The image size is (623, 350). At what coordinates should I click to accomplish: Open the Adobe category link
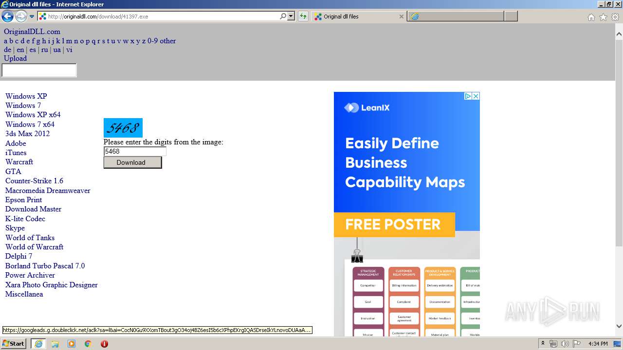tap(16, 143)
